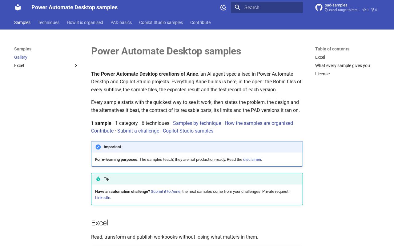This screenshot has height=246, width=394.
Task: Click the release tag icon under pad-samples
Action: pyautogui.click(x=327, y=10)
